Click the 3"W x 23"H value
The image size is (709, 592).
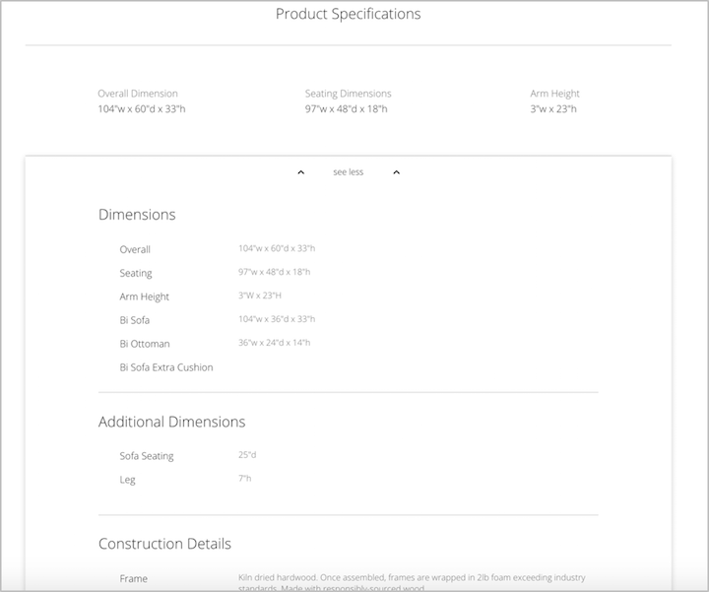click(260, 296)
